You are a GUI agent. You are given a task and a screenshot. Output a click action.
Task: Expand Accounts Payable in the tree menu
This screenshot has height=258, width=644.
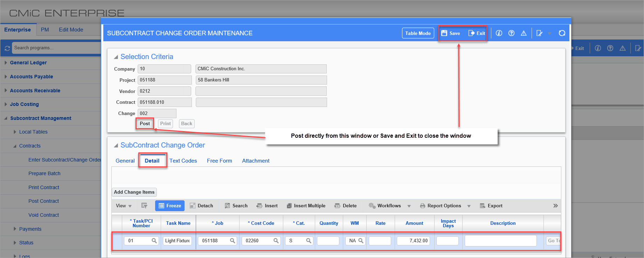pos(6,77)
